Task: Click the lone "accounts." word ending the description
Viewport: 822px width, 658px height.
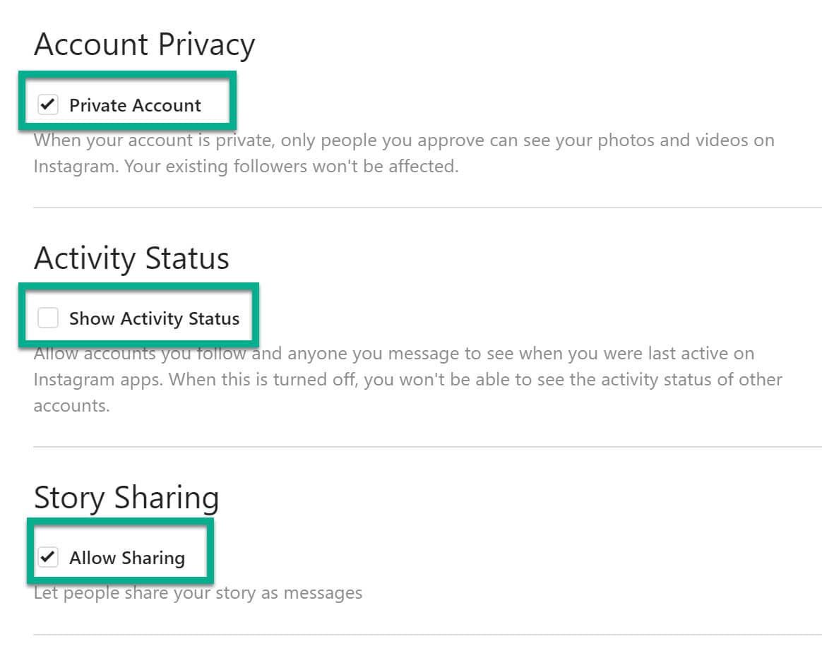Action: [x=71, y=407]
